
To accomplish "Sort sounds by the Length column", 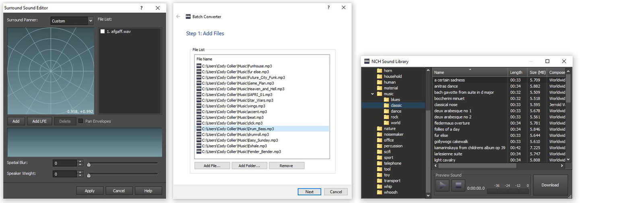I will point(518,72).
